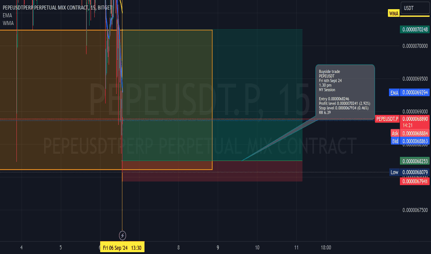Screen dimensions: 431x254
Task: Click date 9 on time axis
Action: click(x=218, y=248)
